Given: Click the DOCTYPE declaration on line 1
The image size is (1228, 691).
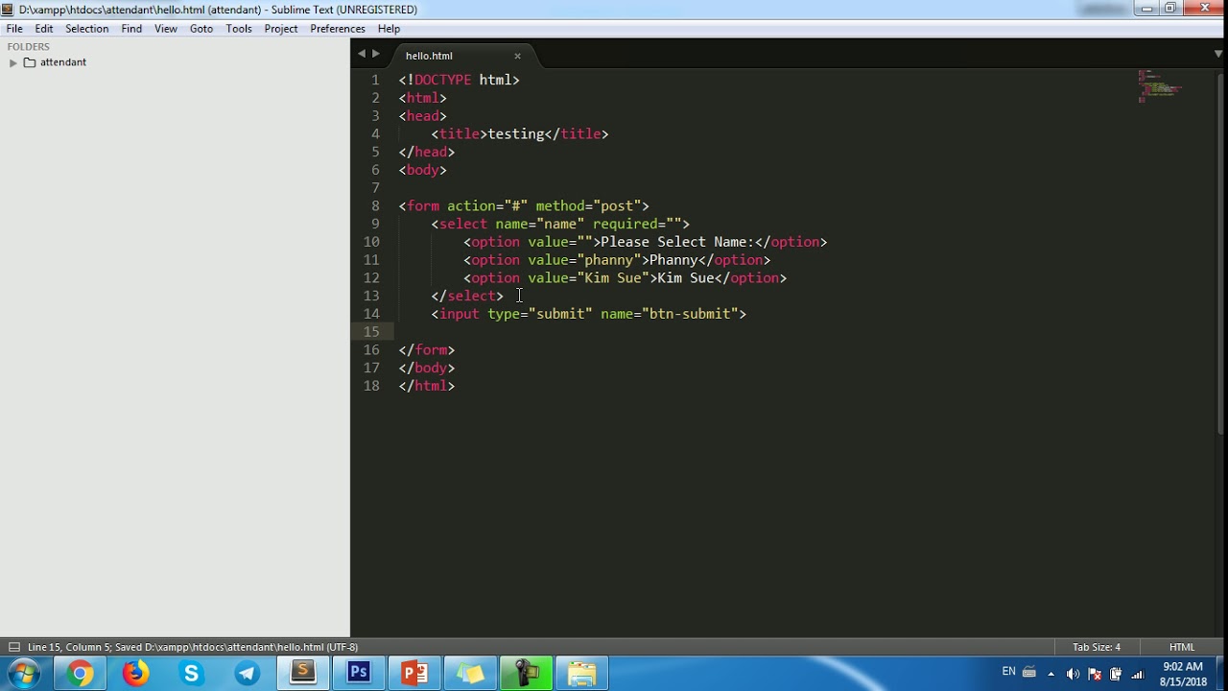Looking at the screenshot, I should click(459, 80).
